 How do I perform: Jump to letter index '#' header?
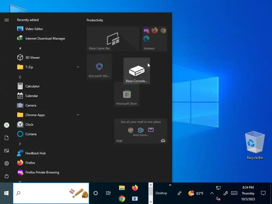20,48
